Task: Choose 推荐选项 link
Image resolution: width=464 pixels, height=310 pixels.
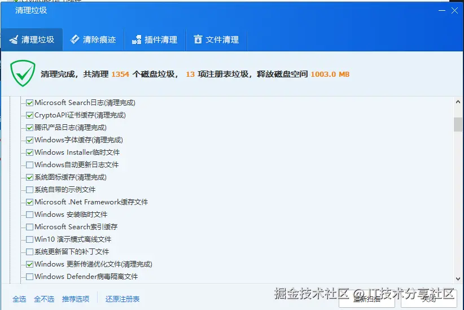Action: 76,299
